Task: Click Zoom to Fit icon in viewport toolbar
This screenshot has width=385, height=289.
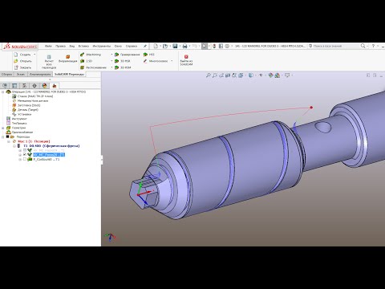Action: click(x=209, y=75)
